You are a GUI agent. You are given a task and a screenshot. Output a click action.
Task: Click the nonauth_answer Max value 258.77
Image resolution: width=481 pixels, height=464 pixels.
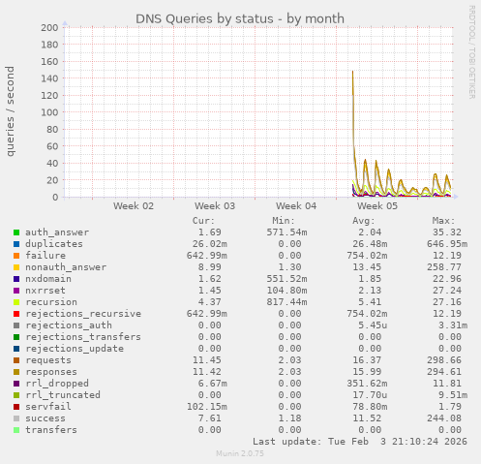pos(444,267)
